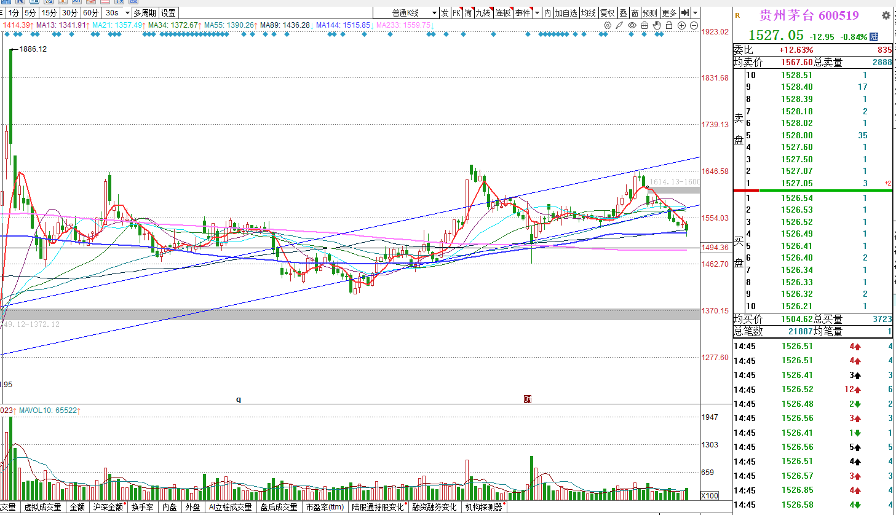Click the 内 toolbar button
The image size is (896, 515).
[548, 12]
